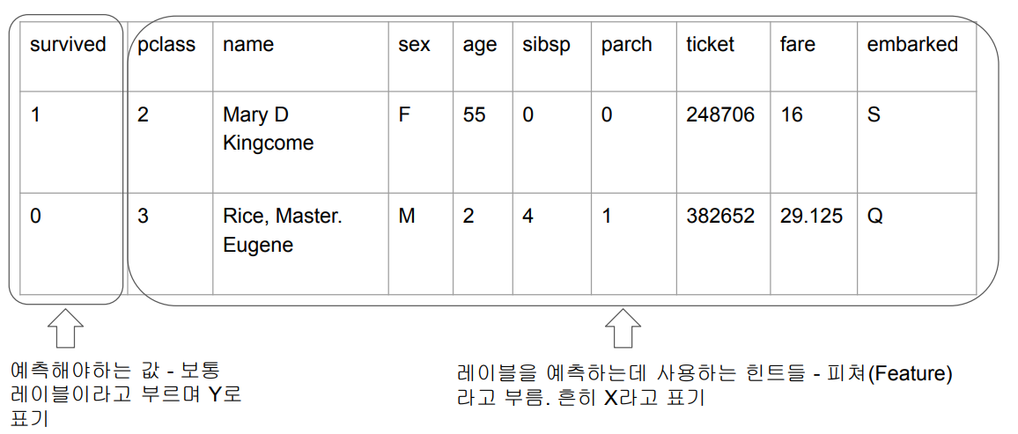Click the sex column header
Image resolution: width=1018 pixels, height=434 pixels.
(414, 45)
